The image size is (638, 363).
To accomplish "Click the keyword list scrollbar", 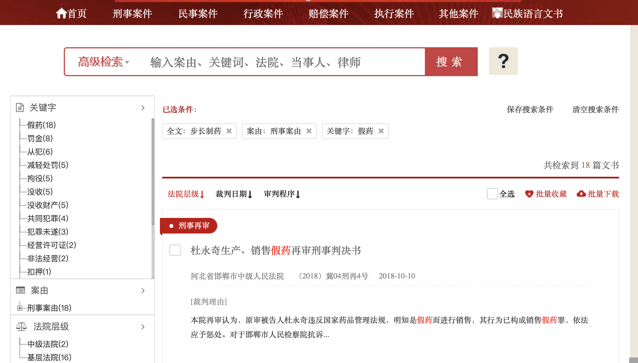I will [153, 171].
